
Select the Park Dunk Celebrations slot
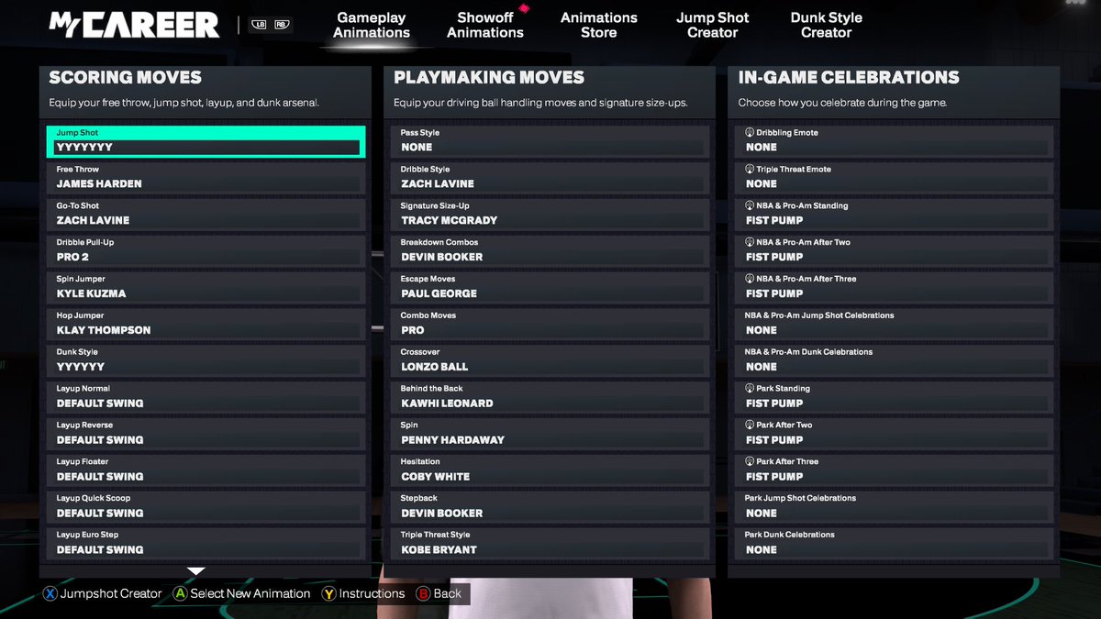pyautogui.click(x=895, y=545)
